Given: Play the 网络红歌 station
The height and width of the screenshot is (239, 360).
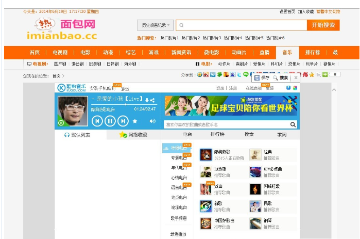Looking at the screenshot, I should click(255, 189).
